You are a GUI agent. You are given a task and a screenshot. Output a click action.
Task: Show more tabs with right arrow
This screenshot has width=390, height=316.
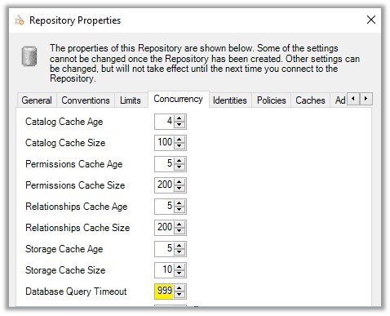[366, 99]
